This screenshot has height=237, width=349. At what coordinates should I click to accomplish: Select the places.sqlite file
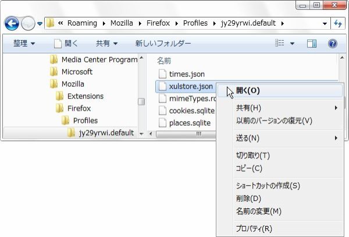(x=184, y=123)
